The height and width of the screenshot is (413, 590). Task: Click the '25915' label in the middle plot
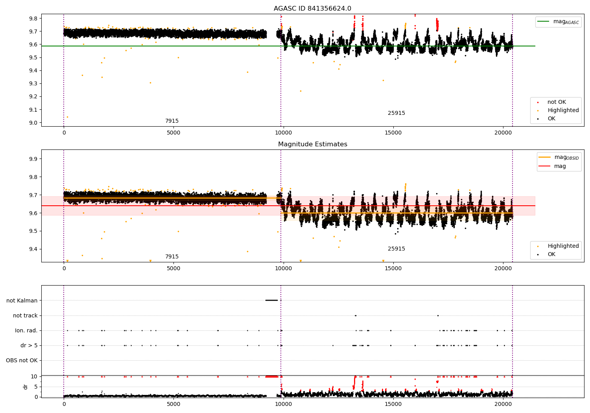396,249
